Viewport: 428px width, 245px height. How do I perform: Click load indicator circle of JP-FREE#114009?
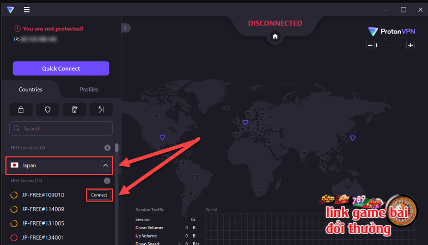[14, 209]
